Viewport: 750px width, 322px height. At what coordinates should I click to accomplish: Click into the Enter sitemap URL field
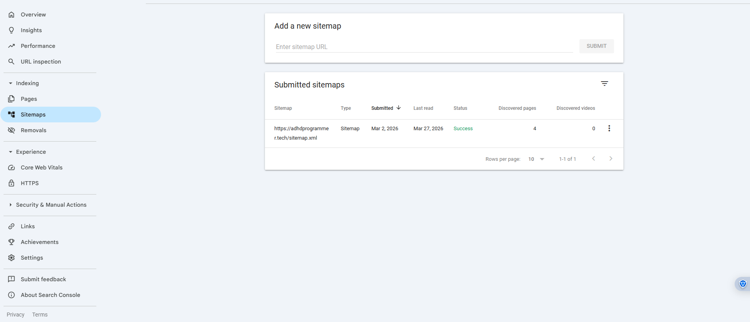[x=424, y=47]
